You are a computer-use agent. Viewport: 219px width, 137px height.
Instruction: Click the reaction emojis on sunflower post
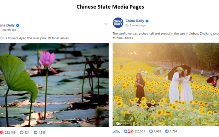pos(129,131)
